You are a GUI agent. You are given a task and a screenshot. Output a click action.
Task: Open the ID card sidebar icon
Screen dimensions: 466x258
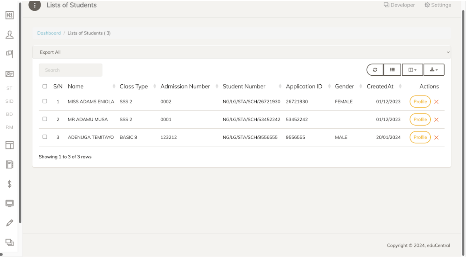[x=10, y=74]
